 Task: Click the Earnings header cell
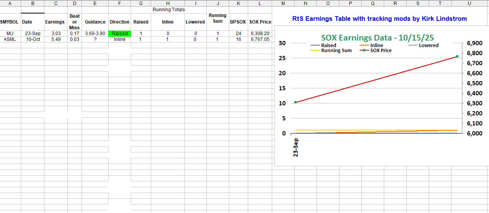tap(55, 22)
